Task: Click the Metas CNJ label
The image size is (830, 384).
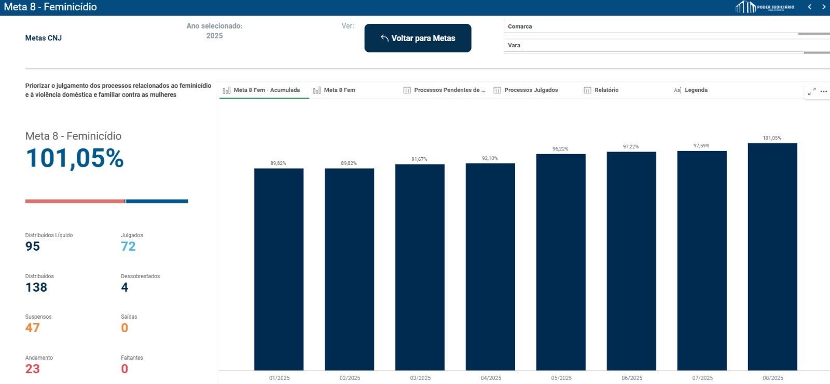Action: [44, 38]
